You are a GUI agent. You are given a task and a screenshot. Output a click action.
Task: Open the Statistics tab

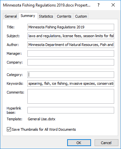point(46,16)
